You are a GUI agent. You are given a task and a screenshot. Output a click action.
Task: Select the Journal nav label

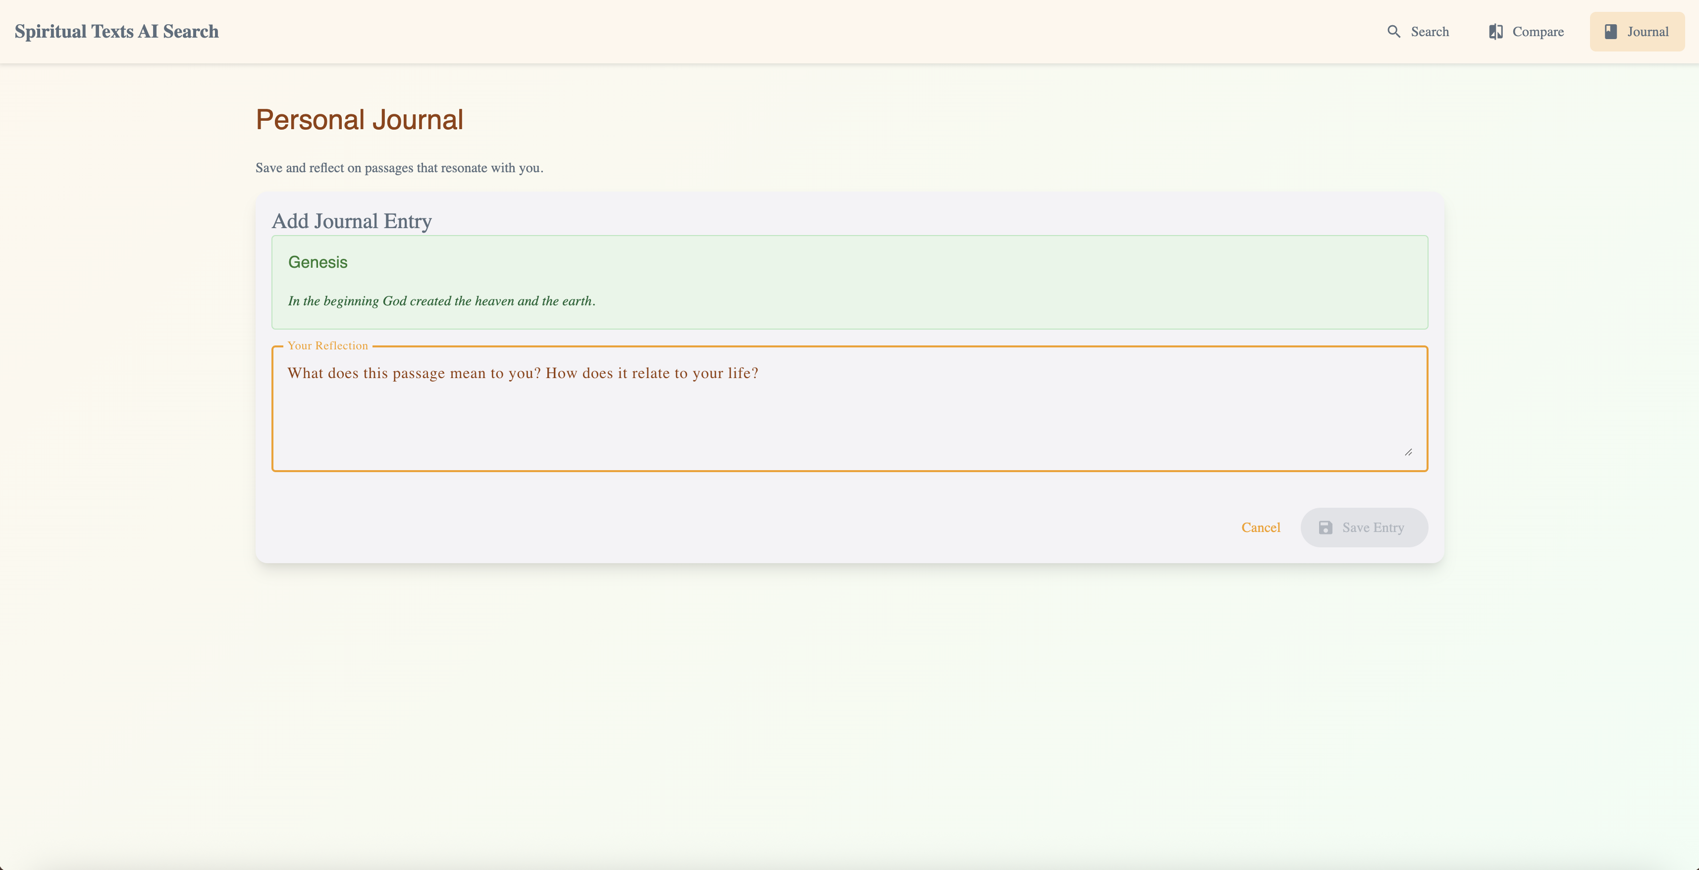(x=1647, y=32)
